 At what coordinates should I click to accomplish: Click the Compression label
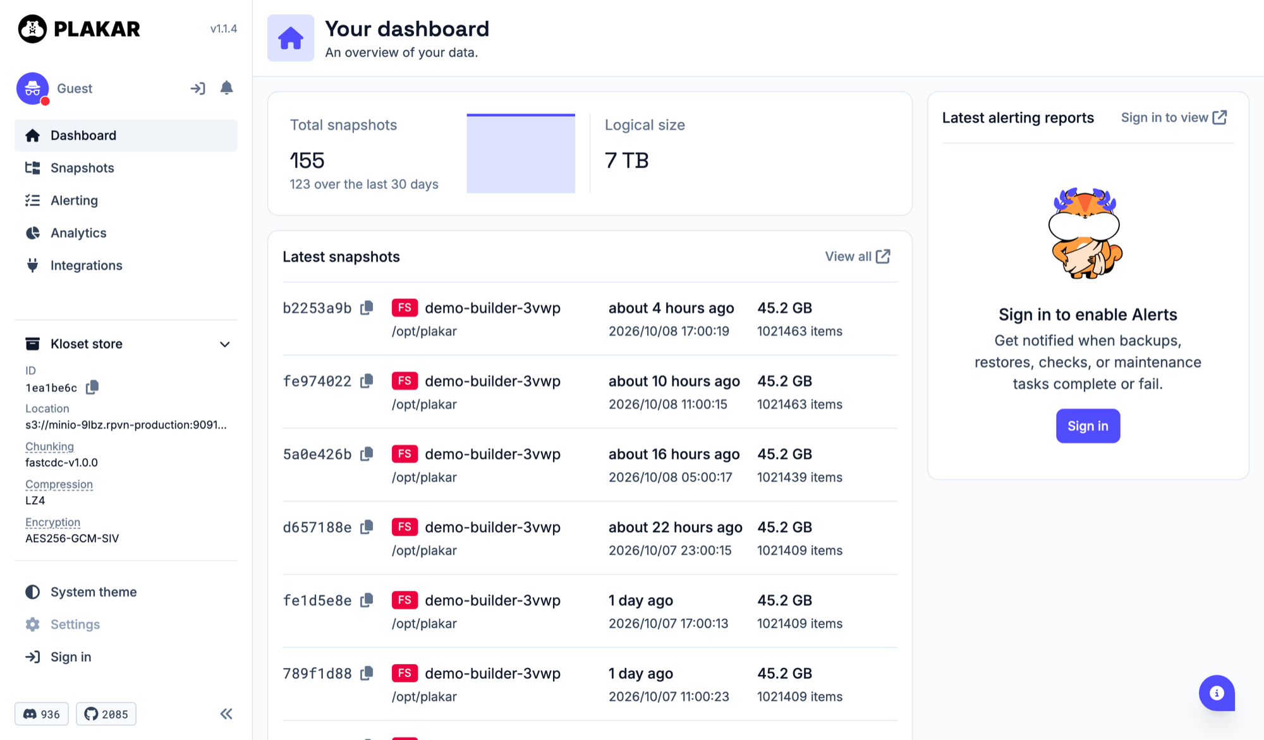(x=59, y=485)
